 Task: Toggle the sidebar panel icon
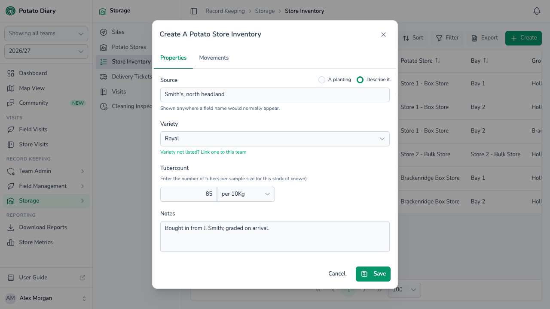[x=194, y=11]
